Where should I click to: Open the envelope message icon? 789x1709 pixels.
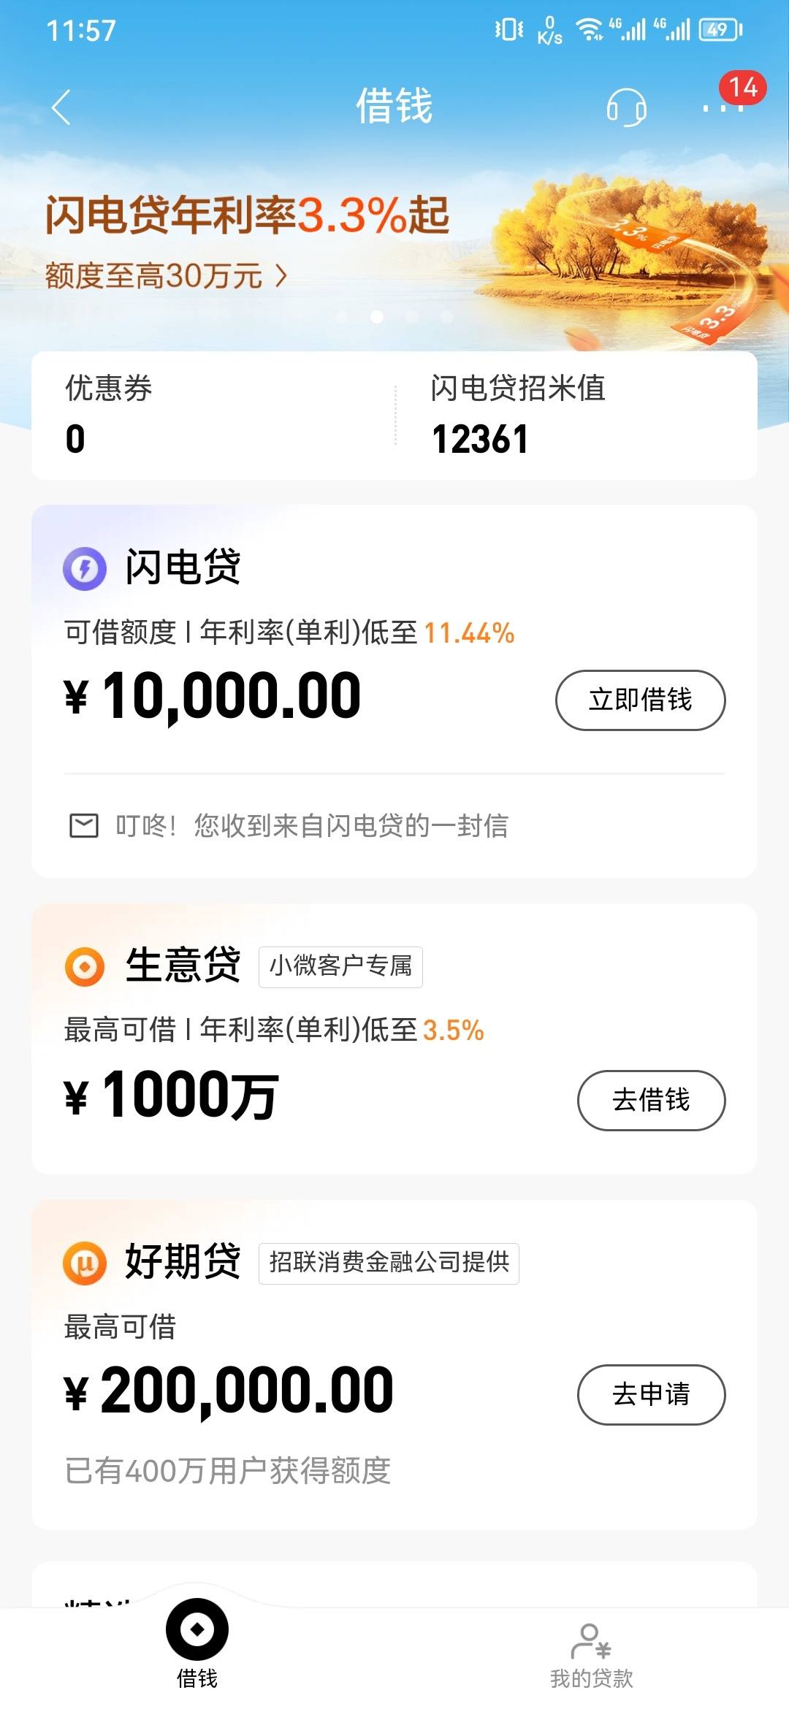click(x=84, y=826)
